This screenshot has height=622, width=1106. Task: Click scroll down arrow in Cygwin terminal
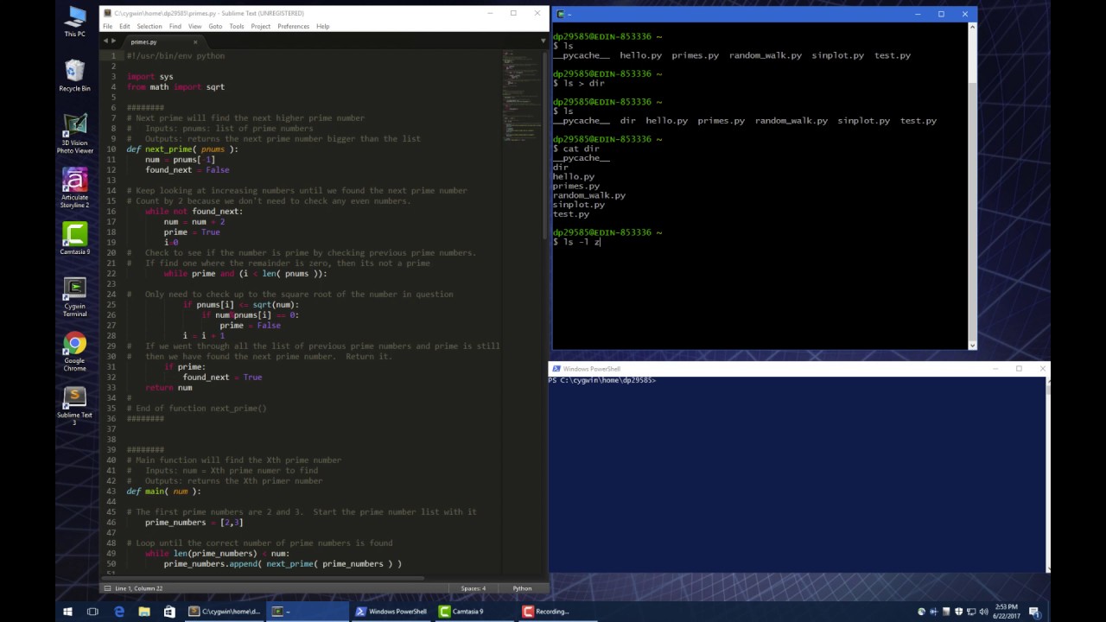(x=972, y=345)
